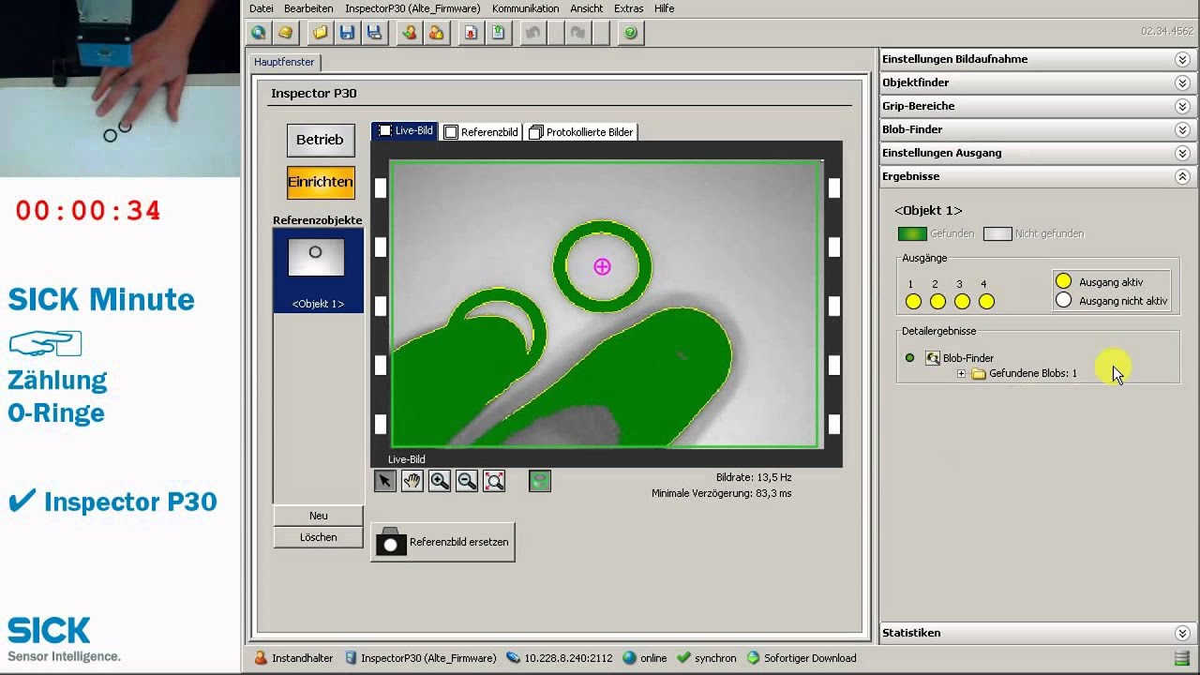Expand the Blob-Finder settings section
Viewport: 1200px width, 675px height.
pos(1182,129)
